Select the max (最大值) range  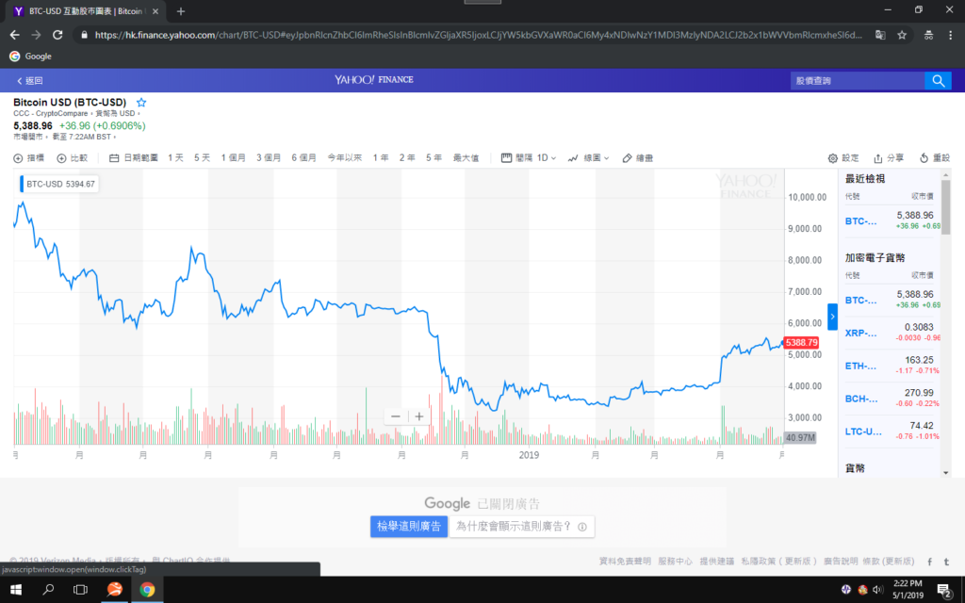466,158
